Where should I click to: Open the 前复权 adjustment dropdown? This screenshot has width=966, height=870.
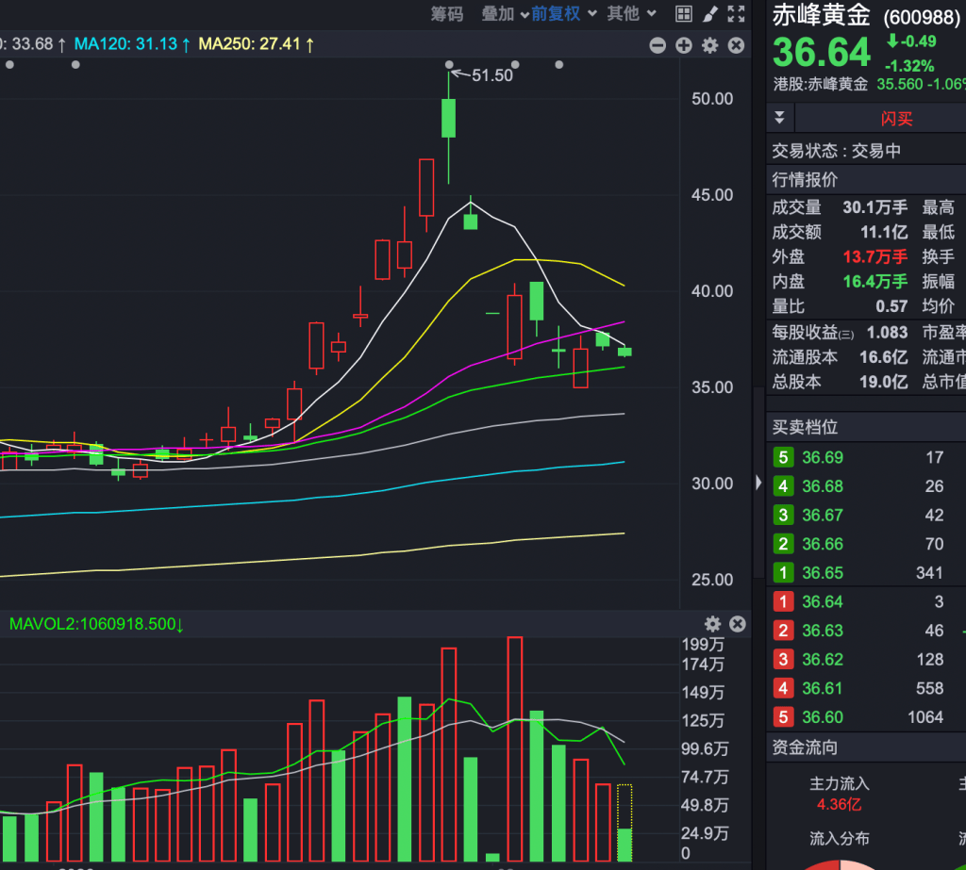pyautogui.click(x=563, y=14)
